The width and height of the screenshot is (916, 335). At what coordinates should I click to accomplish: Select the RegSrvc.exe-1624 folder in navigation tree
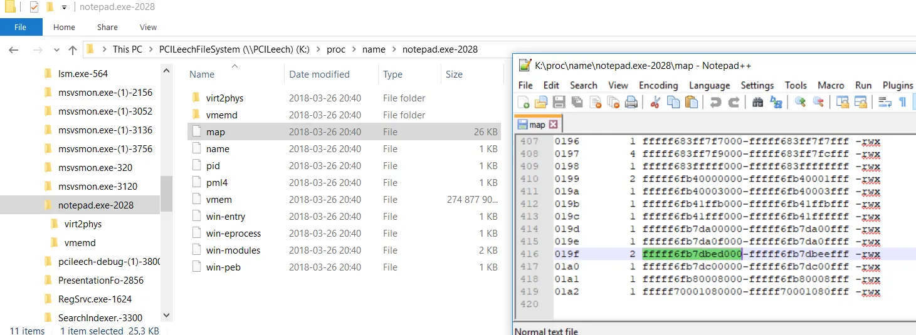coord(95,299)
